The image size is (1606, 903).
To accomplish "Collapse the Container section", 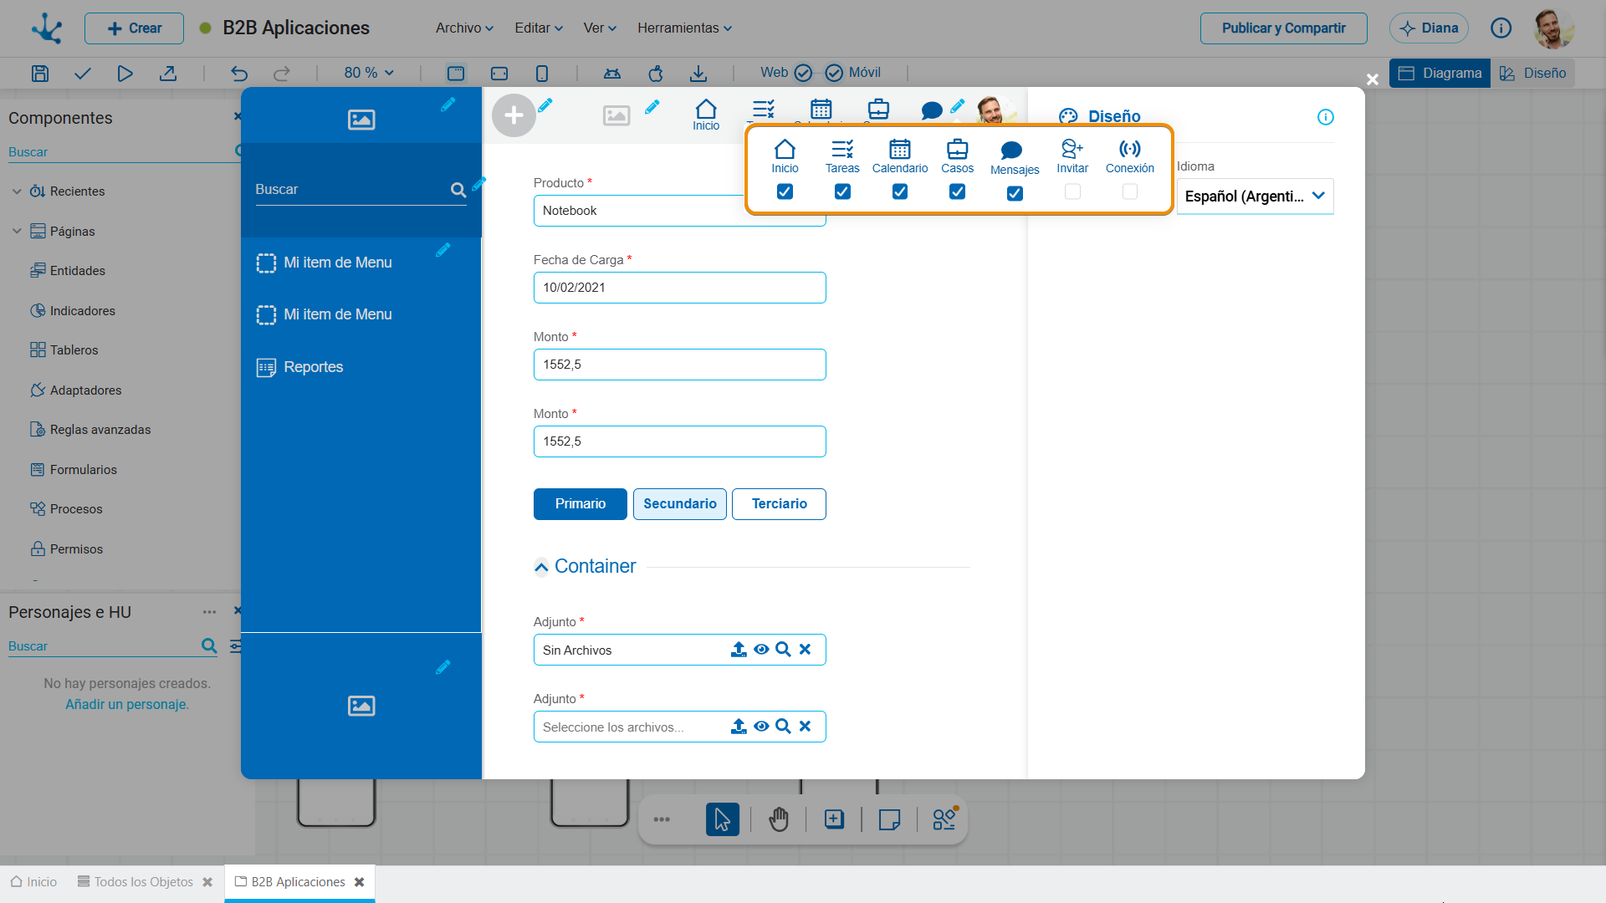I will point(542,568).
